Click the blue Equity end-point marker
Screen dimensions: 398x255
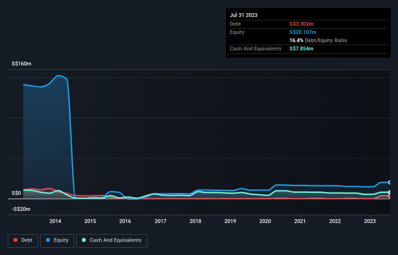tap(389, 182)
